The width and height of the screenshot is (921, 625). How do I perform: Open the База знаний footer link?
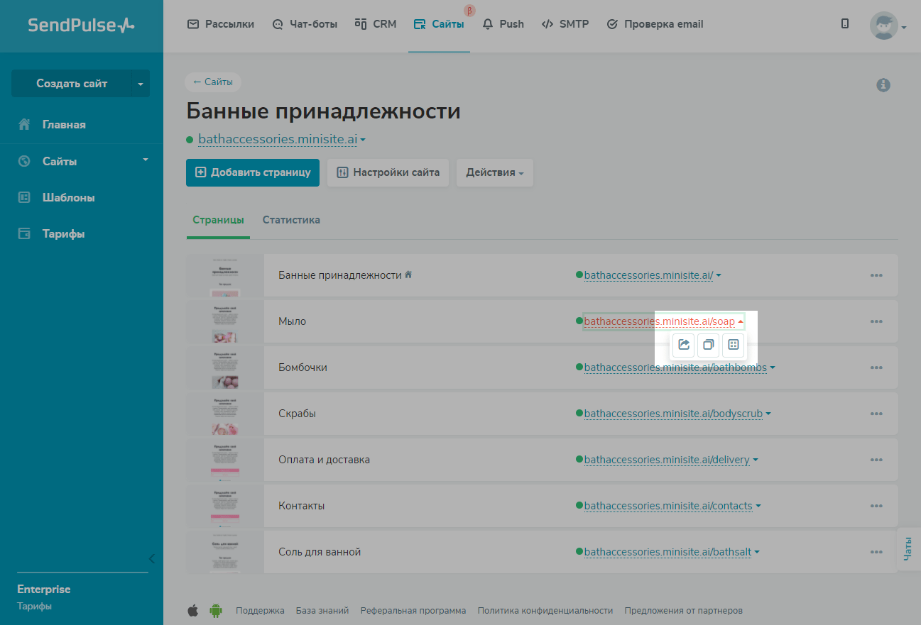[322, 610]
